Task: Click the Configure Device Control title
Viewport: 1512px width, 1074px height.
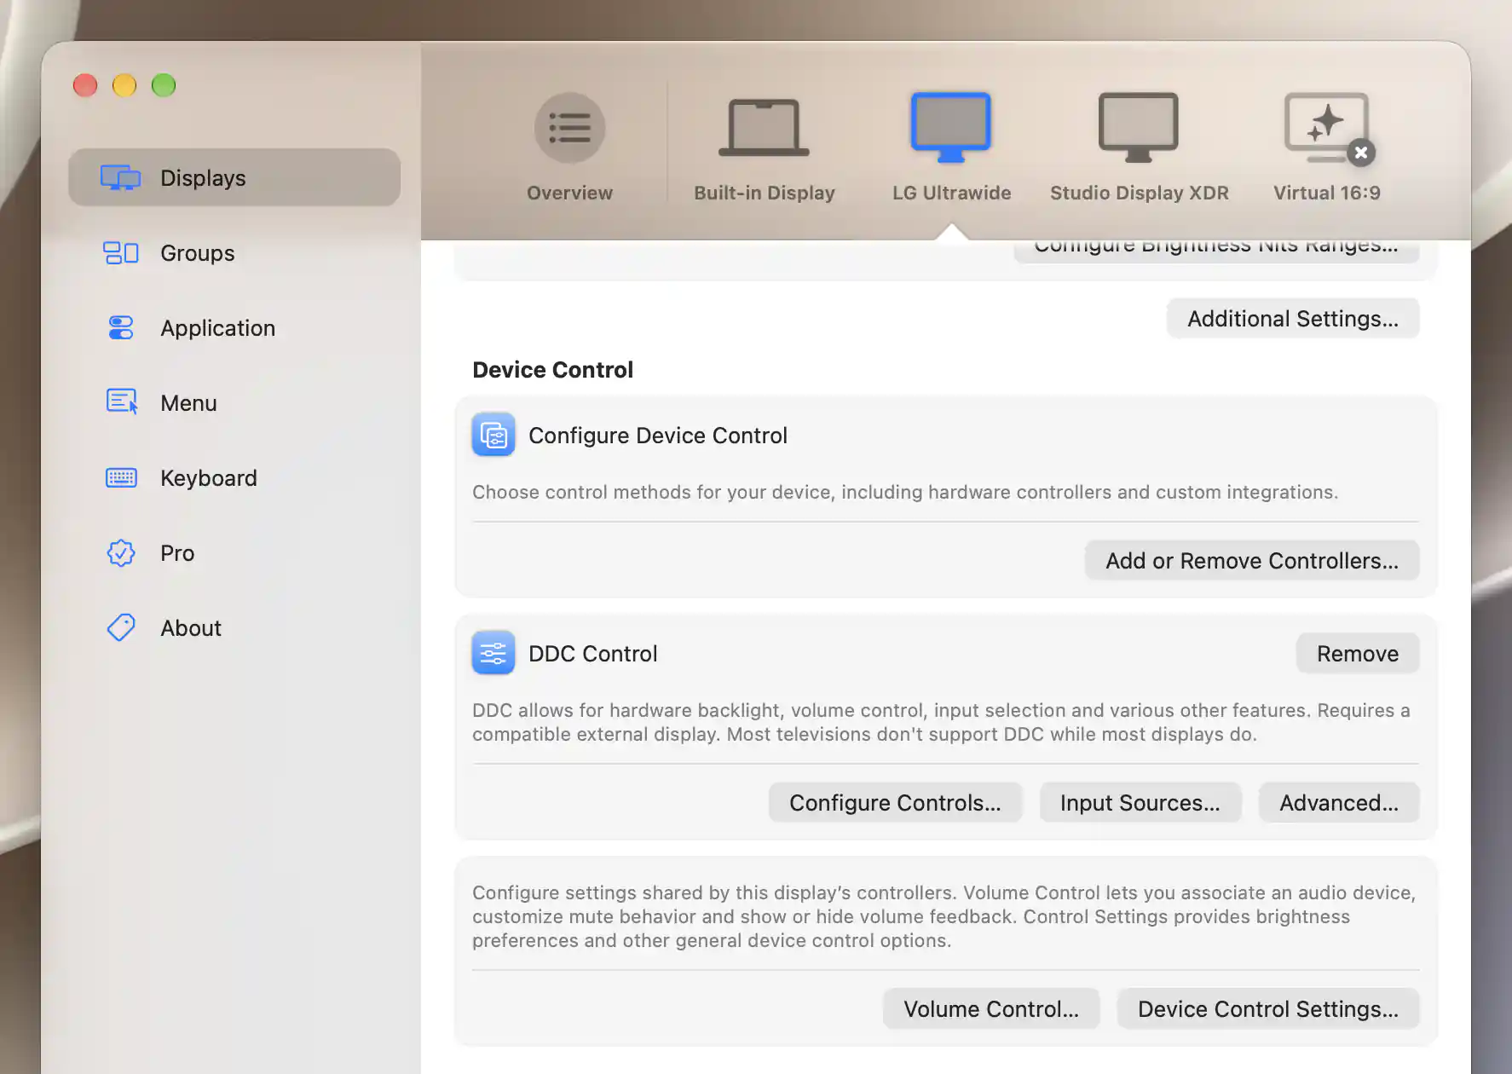Action: (658, 436)
